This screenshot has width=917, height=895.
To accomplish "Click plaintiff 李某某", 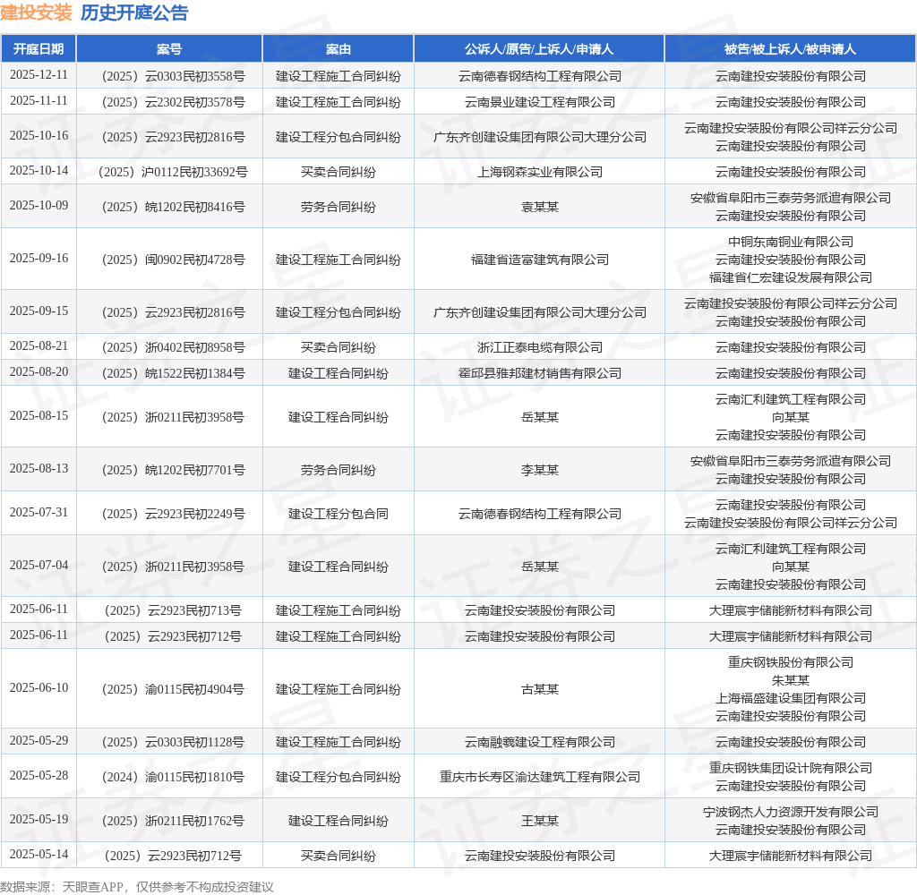I will click(x=540, y=470).
